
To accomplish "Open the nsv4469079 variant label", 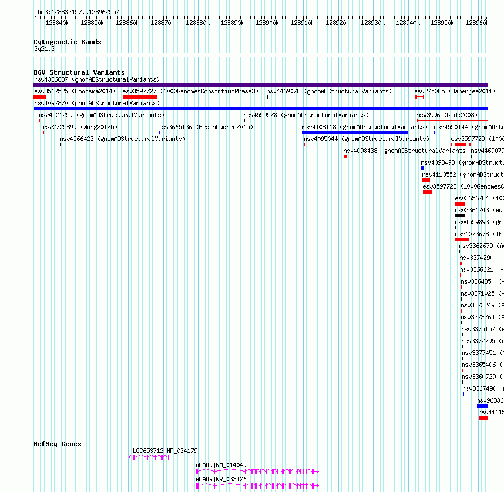I will coord(487,151).
